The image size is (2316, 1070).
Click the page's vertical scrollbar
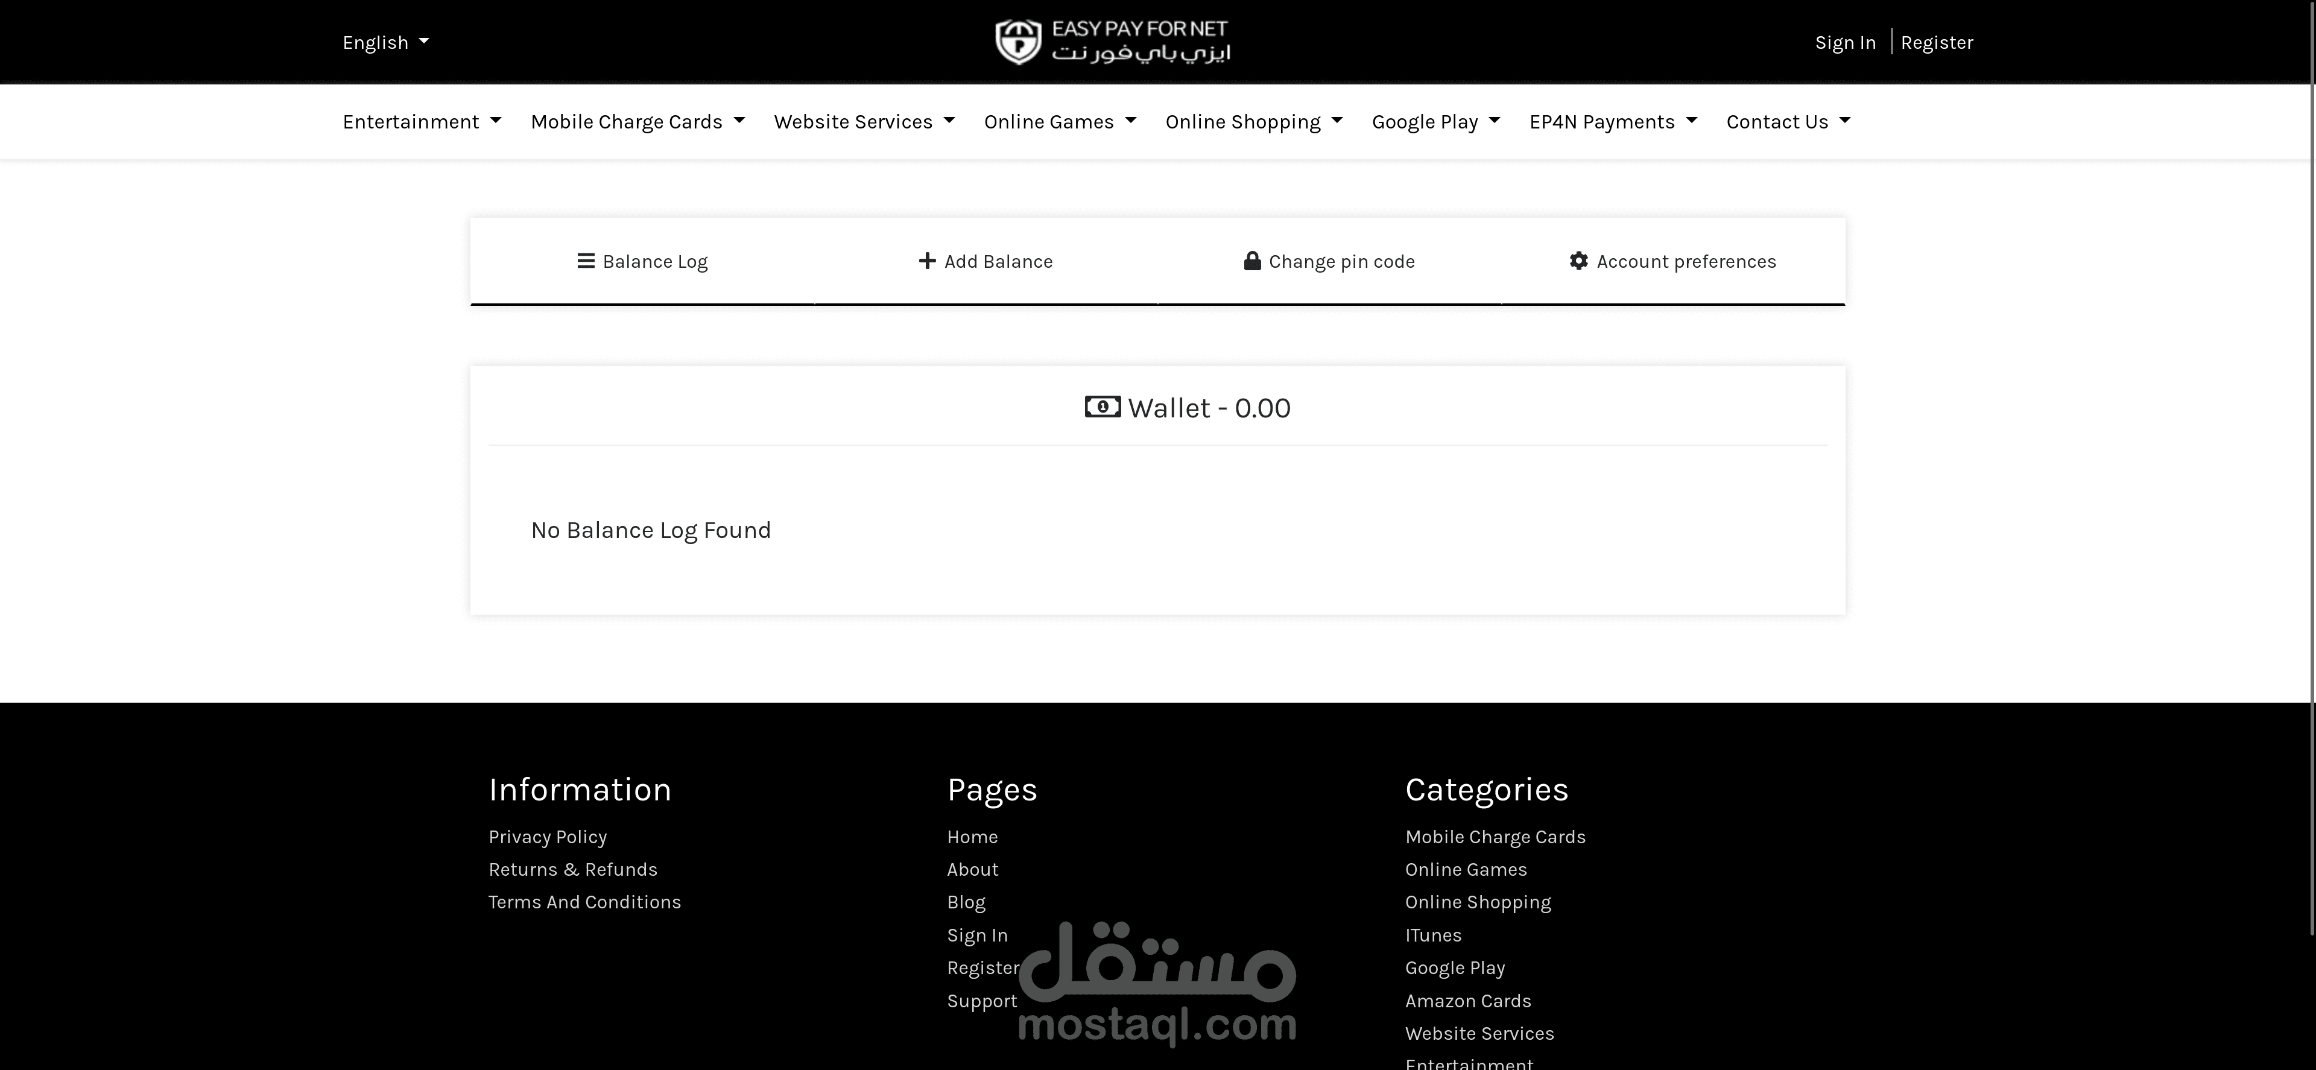point(2312,467)
